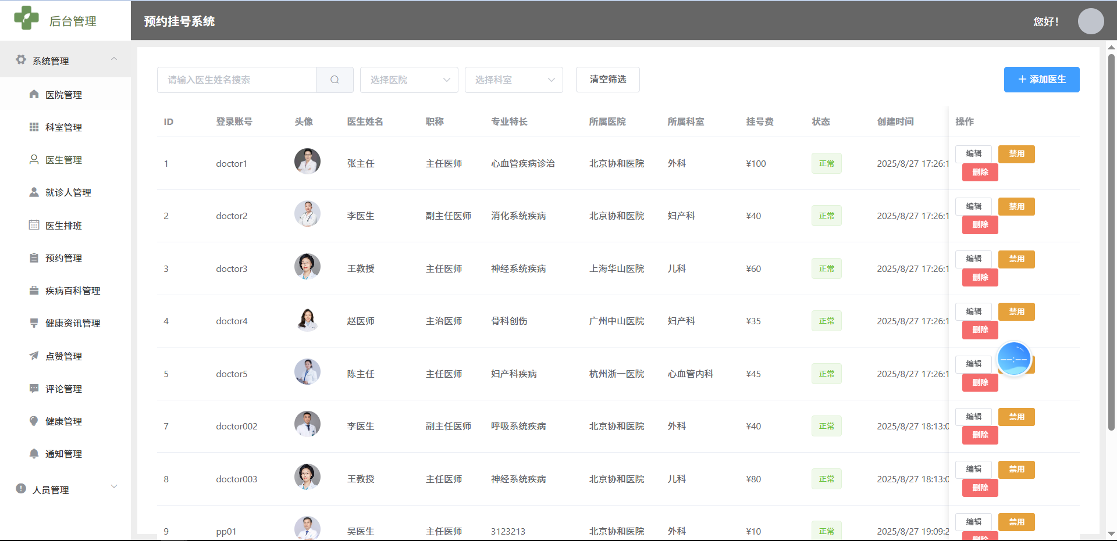Image resolution: width=1117 pixels, height=541 pixels.
Task: Click the health news management icon
Action: (34, 323)
